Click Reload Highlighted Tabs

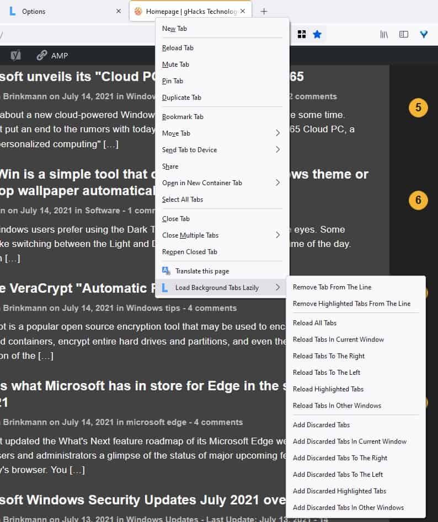[356, 389]
